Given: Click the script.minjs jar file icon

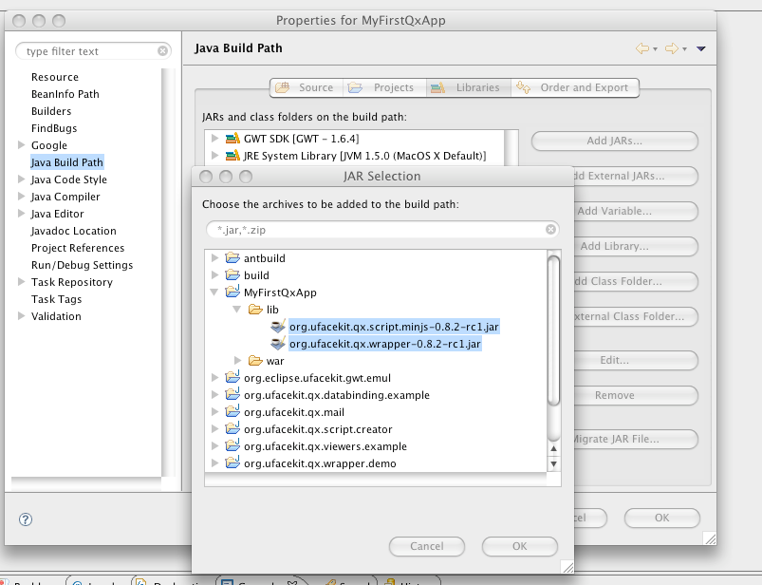Looking at the screenshot, I should point(278,327).
